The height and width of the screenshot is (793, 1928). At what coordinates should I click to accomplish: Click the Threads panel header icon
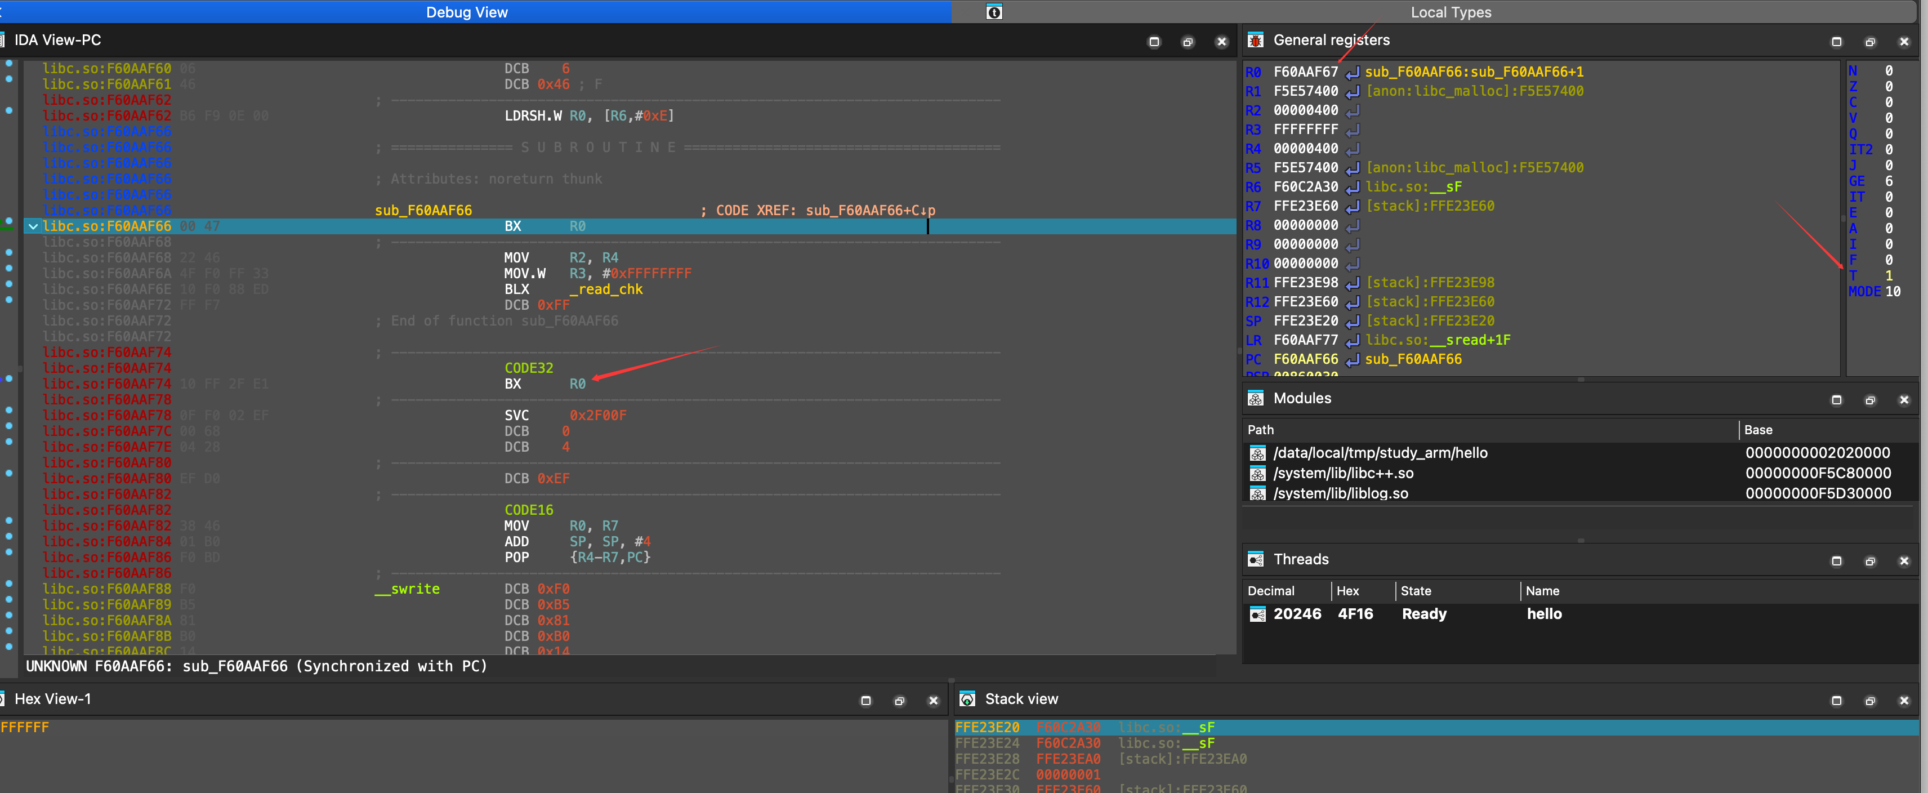pos(1255,559)
